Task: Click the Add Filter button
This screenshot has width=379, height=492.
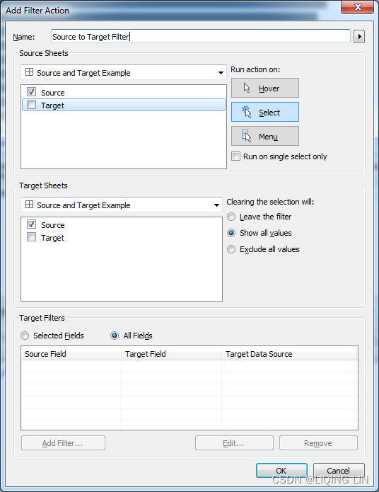Action: pyautogui.click(x=63, y=443)
